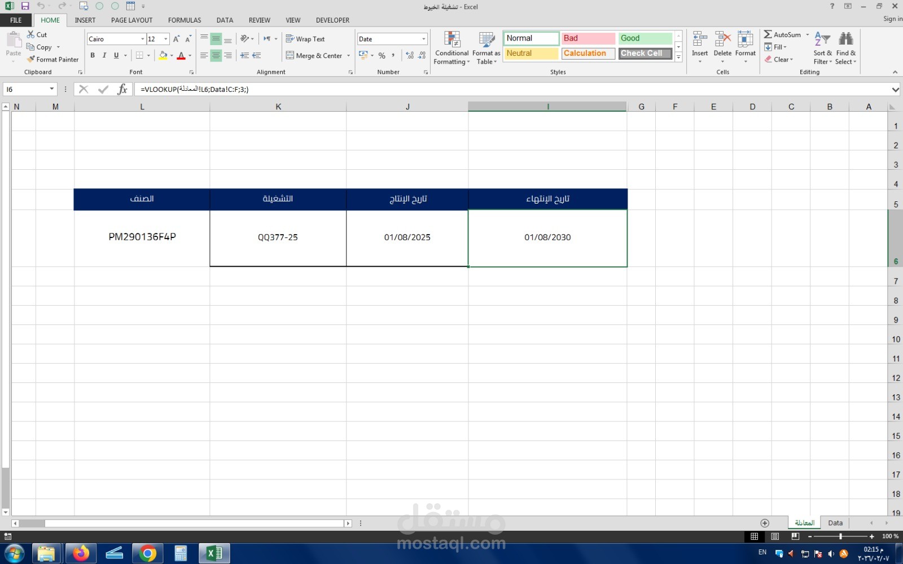
Task: Open the font size dropdown
Action: [165, 39]
